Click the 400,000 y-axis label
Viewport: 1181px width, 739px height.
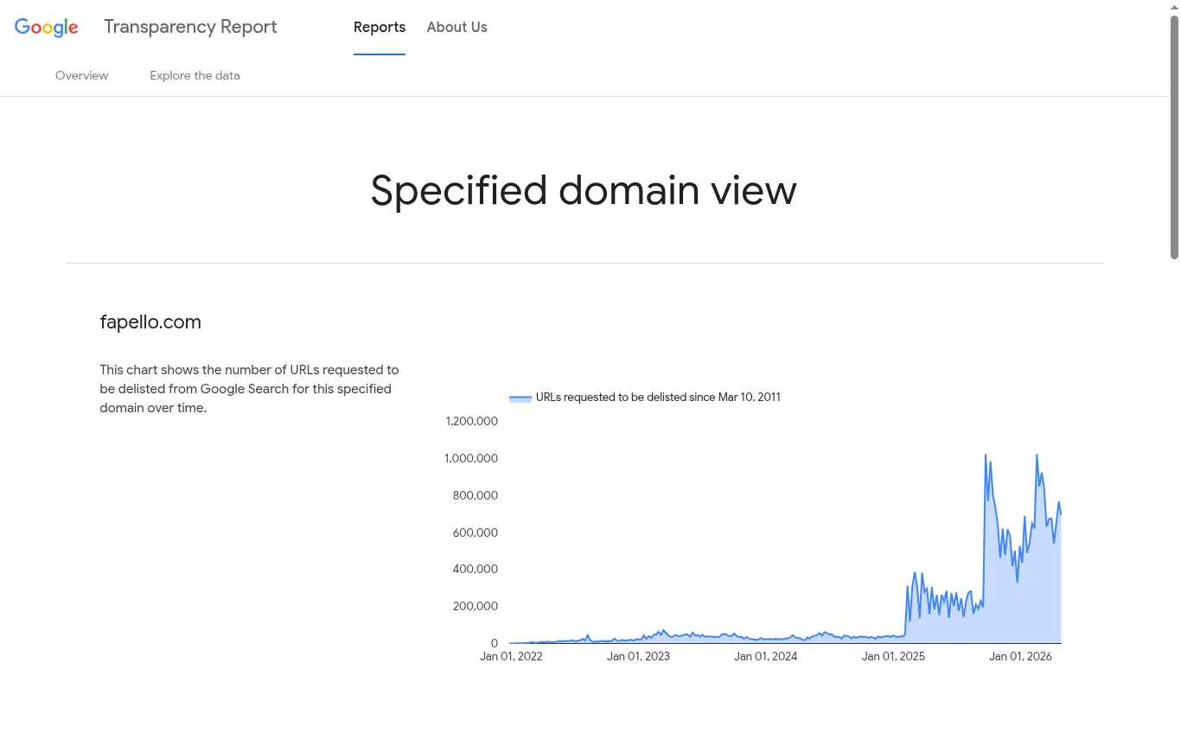click(476, 569)
